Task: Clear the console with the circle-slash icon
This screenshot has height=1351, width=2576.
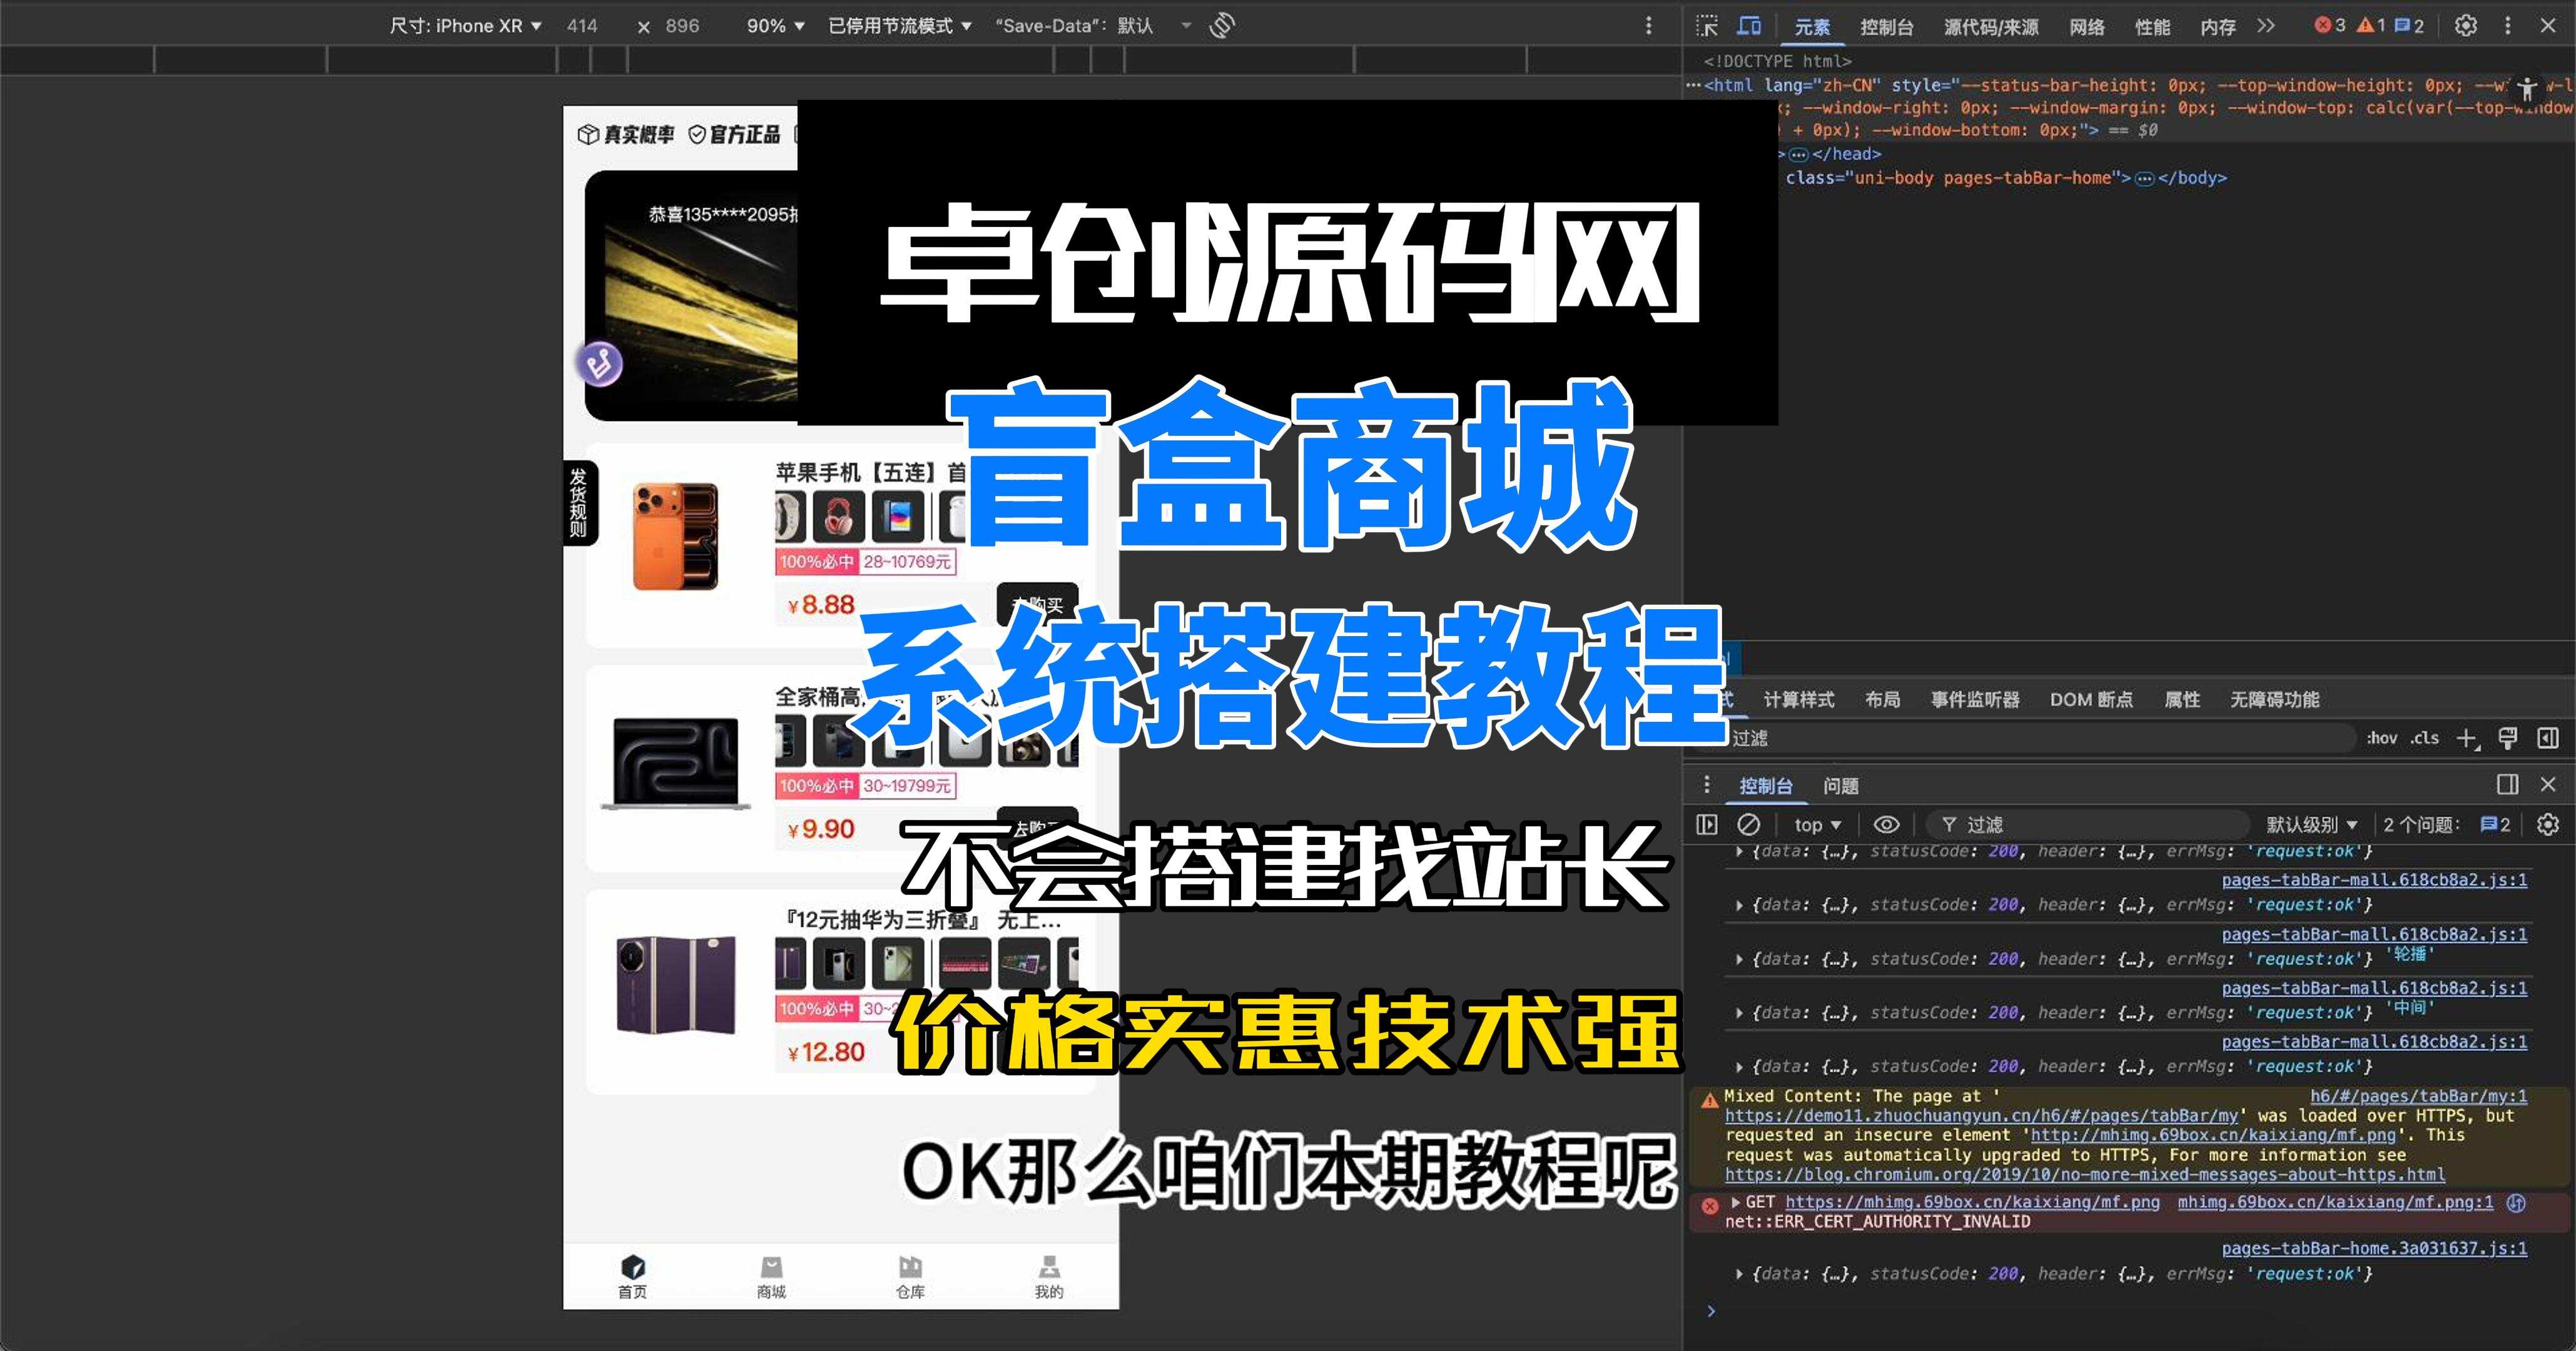Action: click(1749, 824)
